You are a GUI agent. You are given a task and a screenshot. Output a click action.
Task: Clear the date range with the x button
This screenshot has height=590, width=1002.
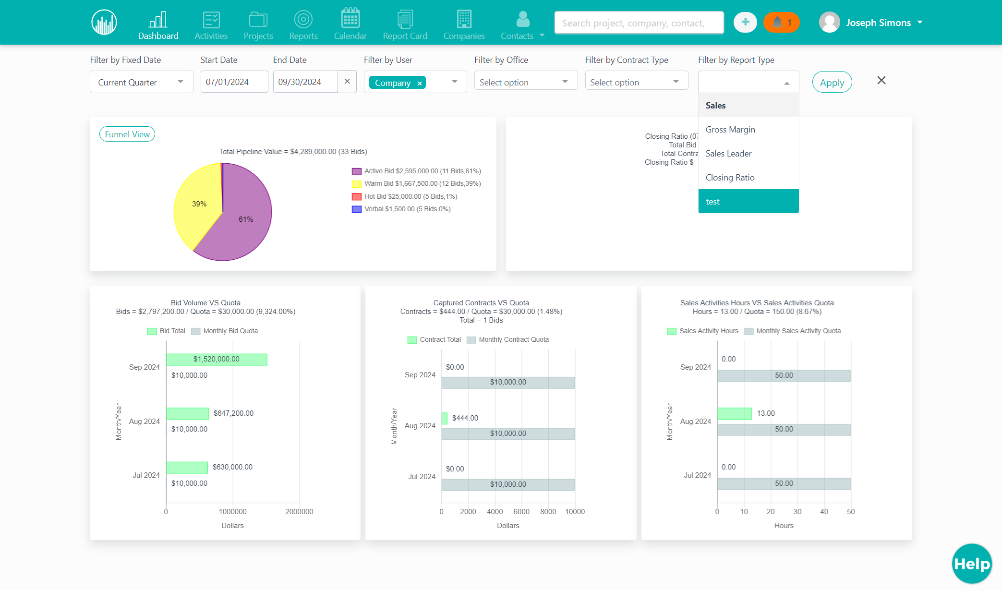pyautogui.click(x=347, y=82)
